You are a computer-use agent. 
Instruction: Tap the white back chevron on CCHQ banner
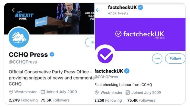point(13,10)
